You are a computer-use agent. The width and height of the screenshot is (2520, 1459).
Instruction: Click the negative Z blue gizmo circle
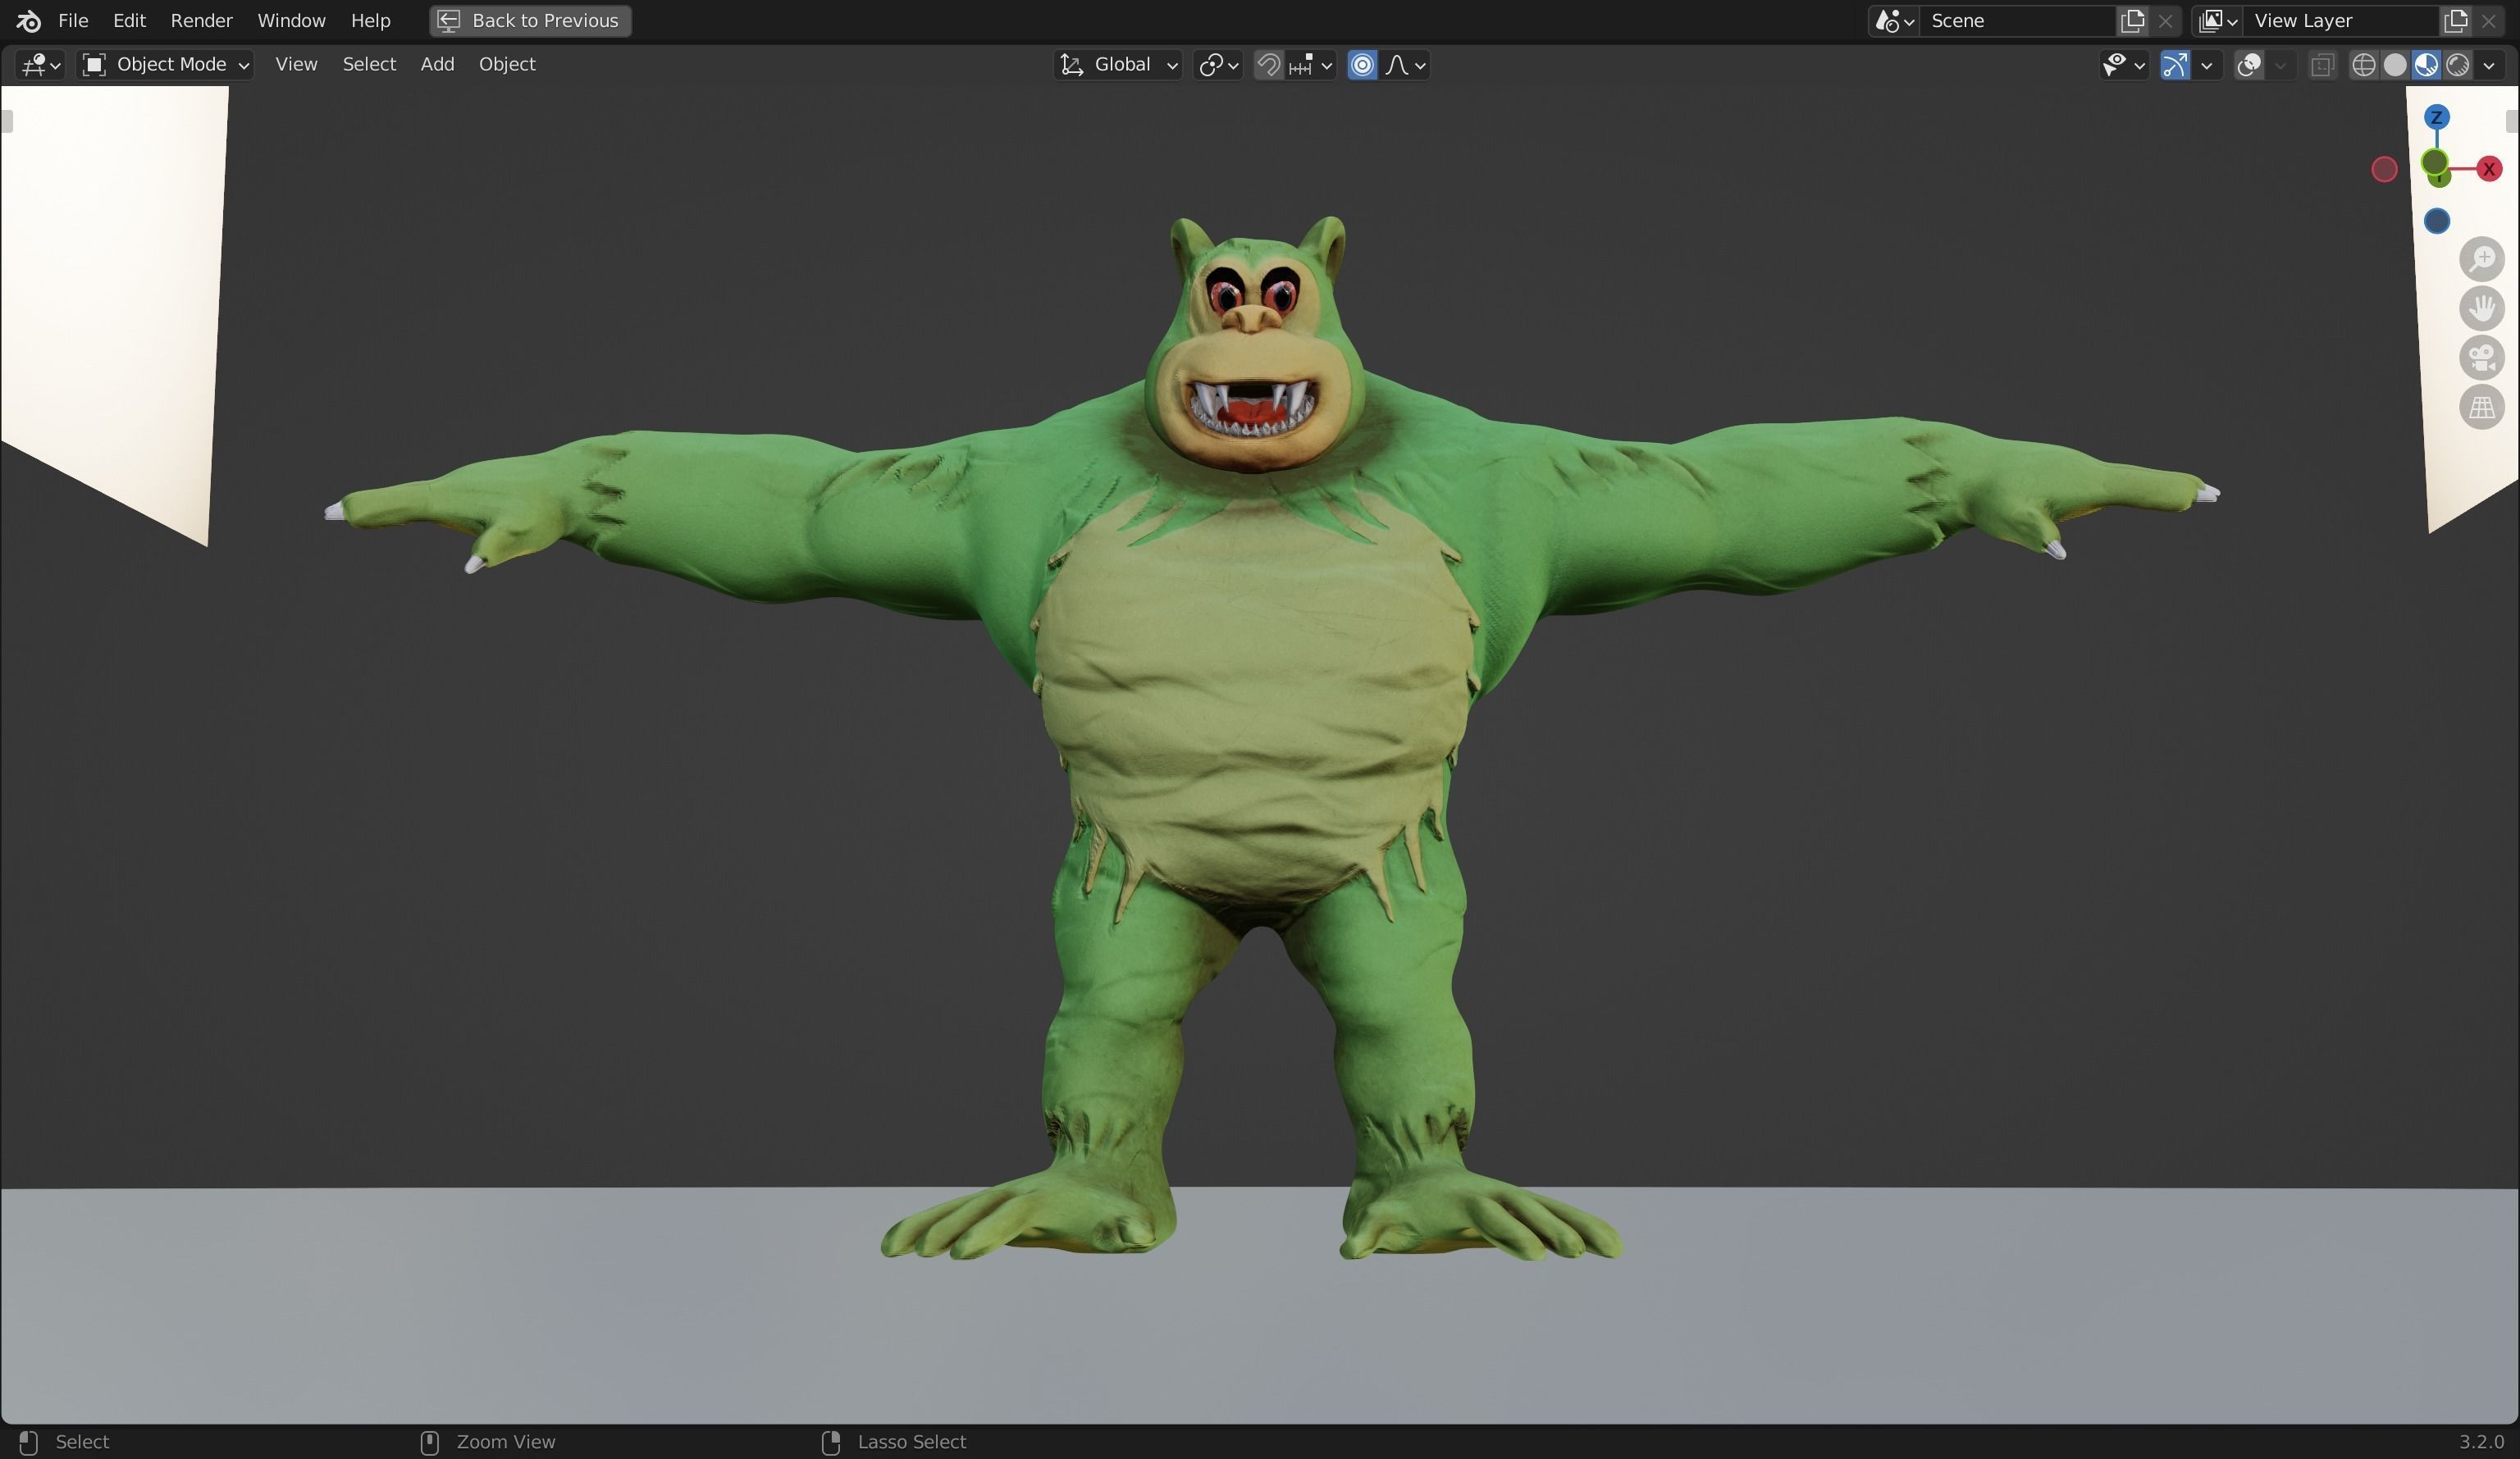2436,221
